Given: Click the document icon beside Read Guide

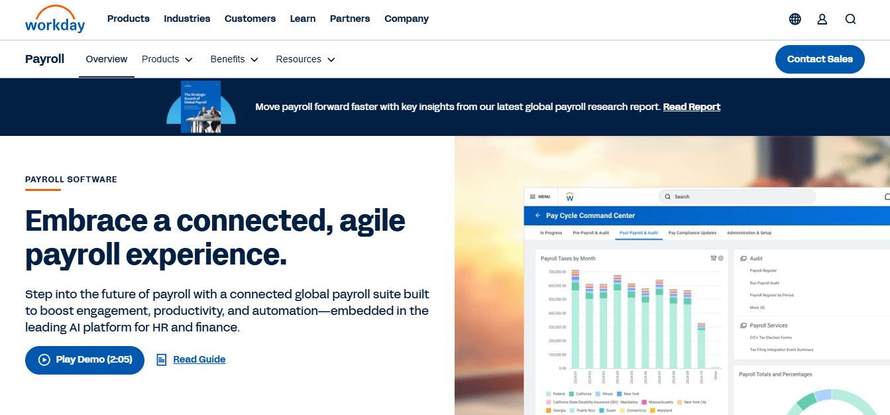Looking at the screenshot, I should (x=161, y=360).
